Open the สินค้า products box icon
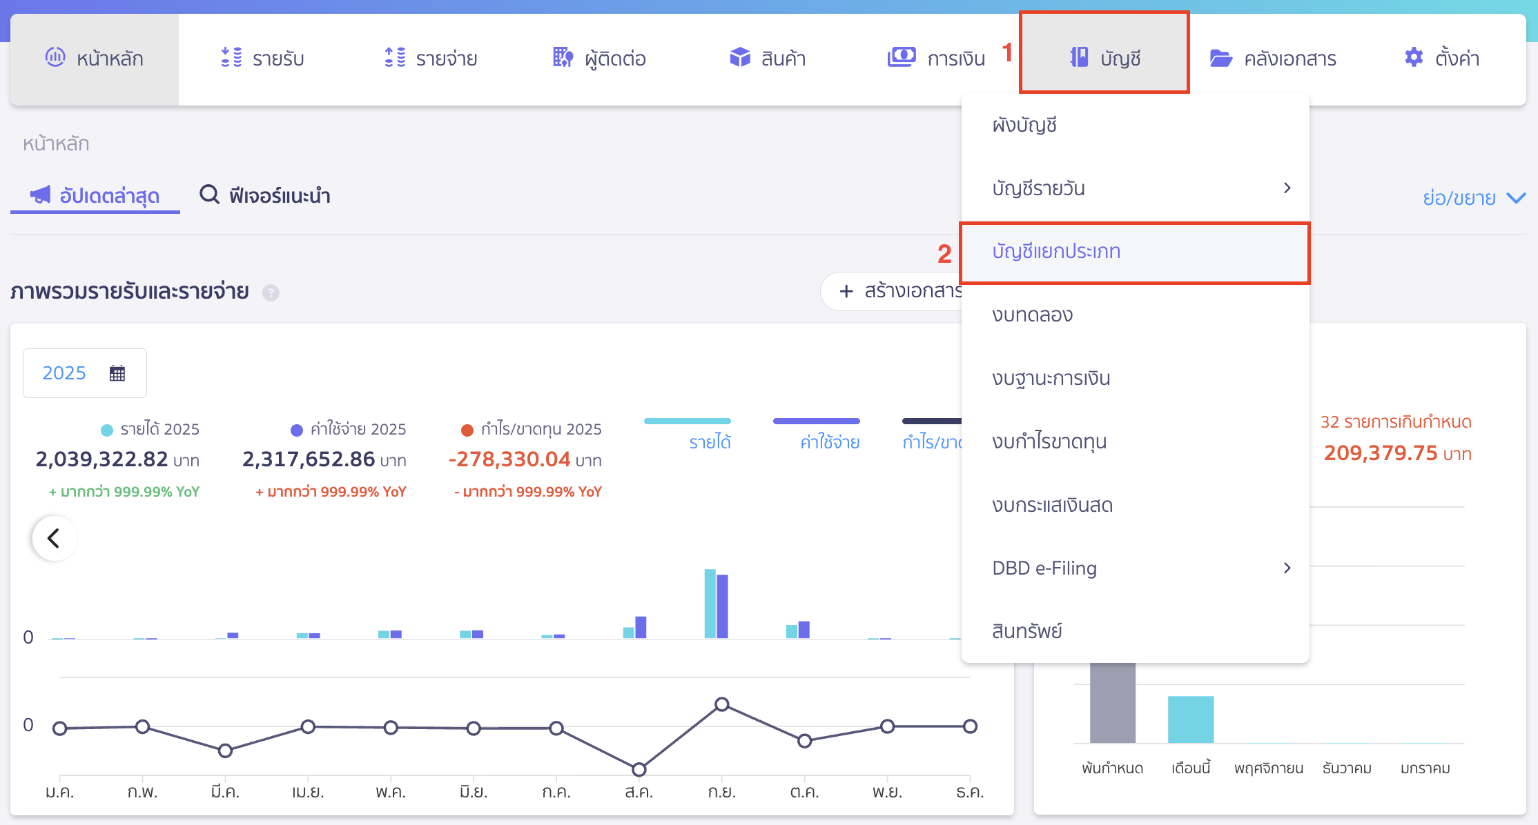This screenshot has height=825, width=1538. click(740, 57)
